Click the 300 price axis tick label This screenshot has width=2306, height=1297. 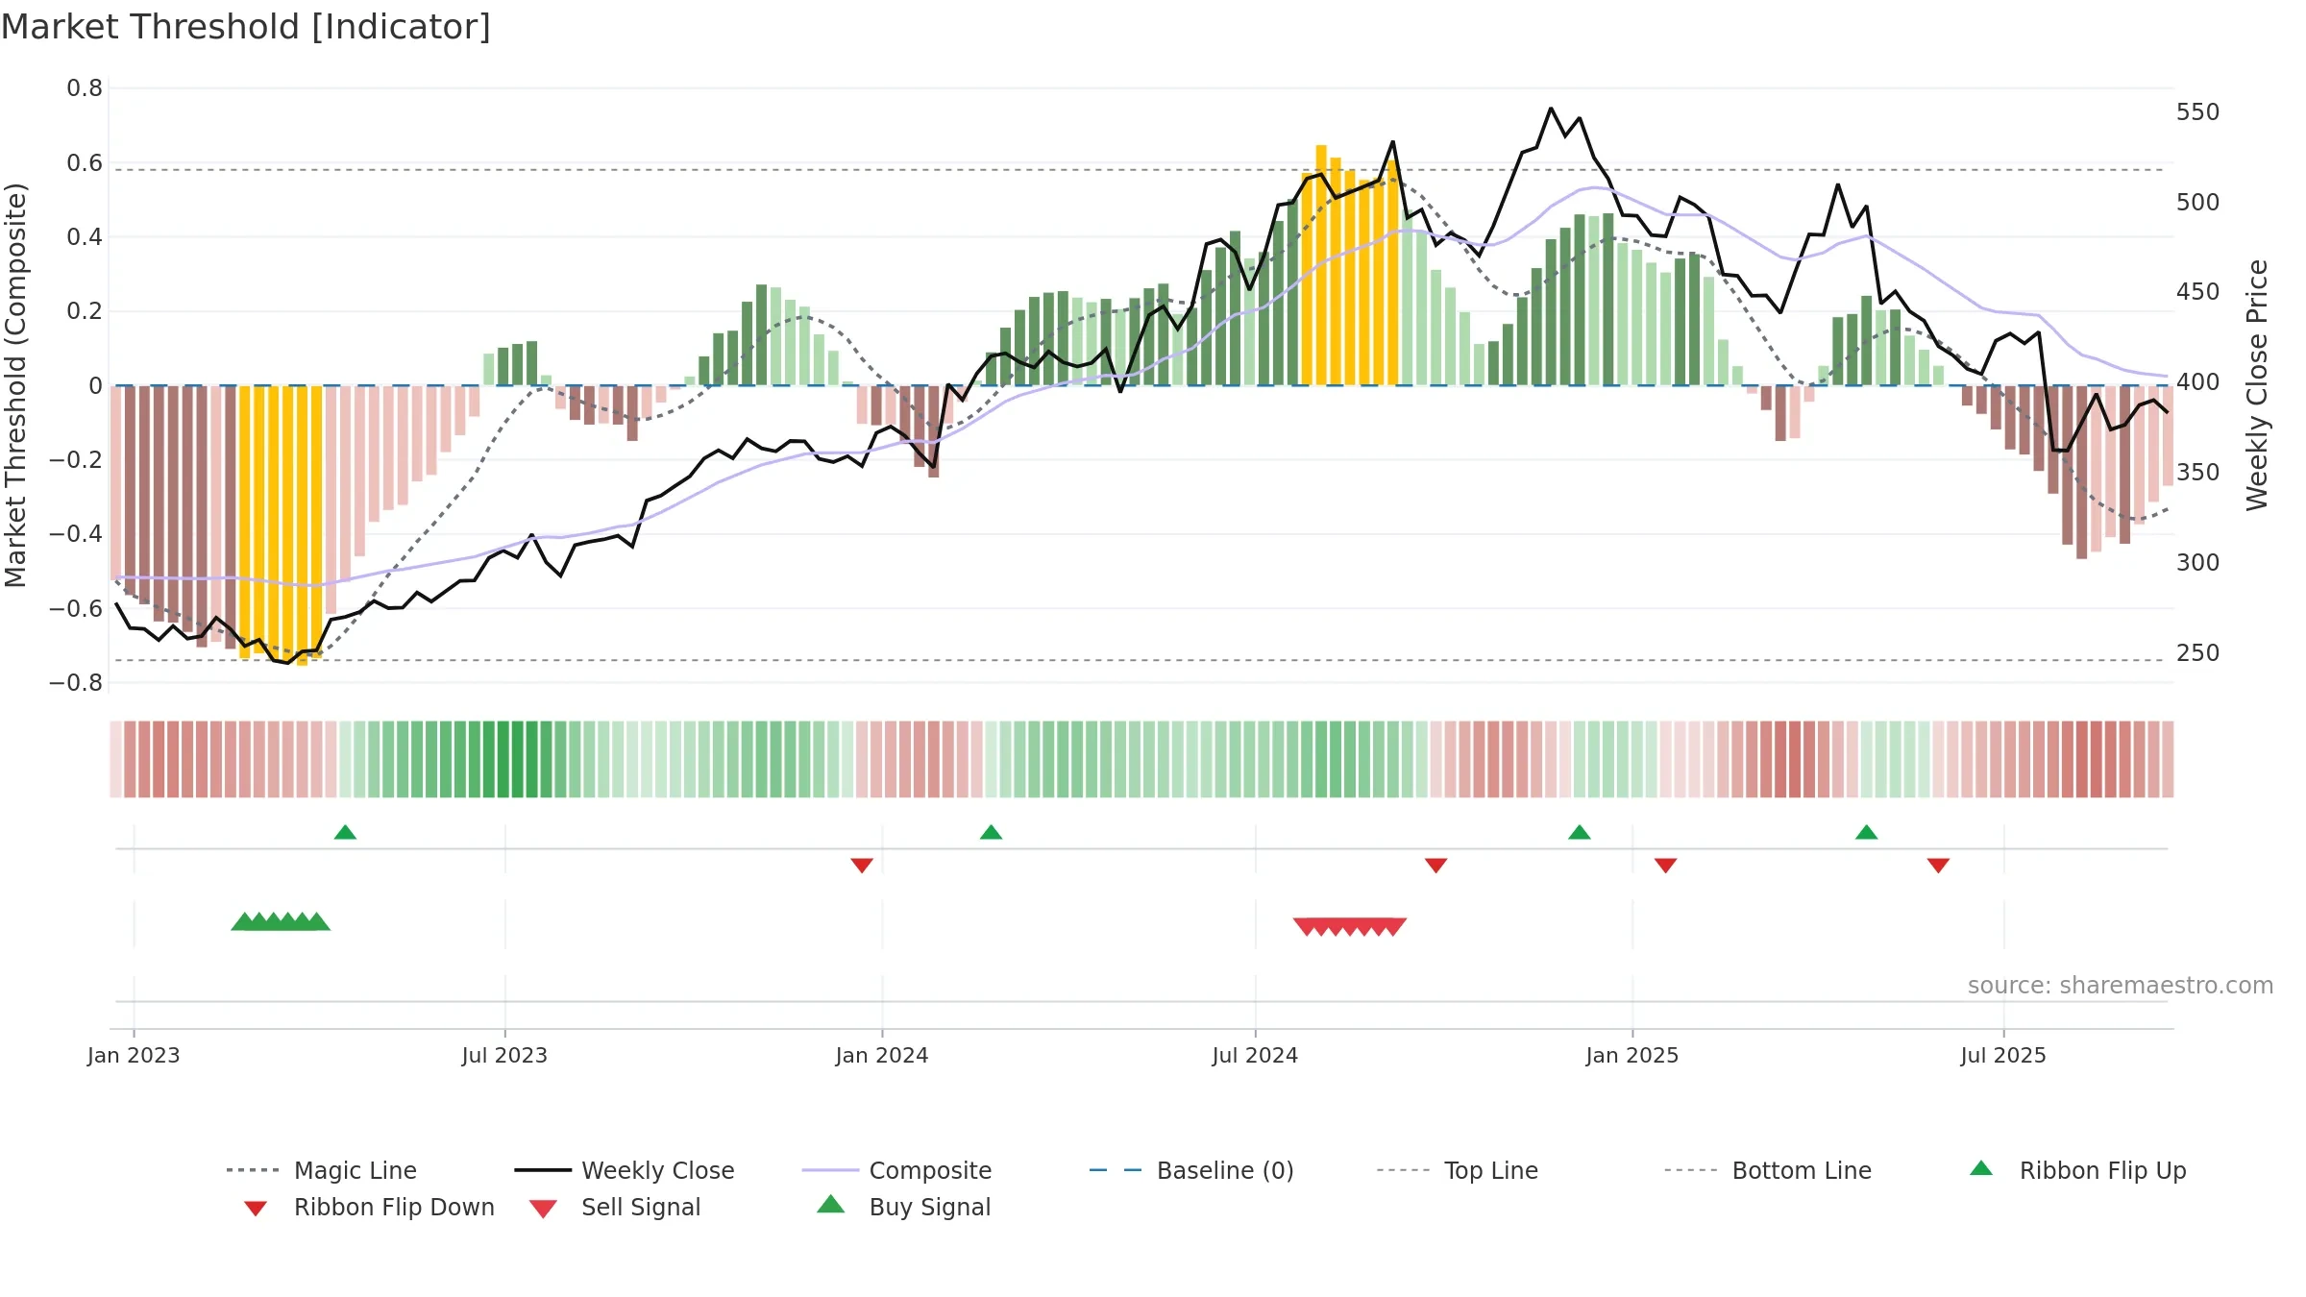click(2198, 562)
